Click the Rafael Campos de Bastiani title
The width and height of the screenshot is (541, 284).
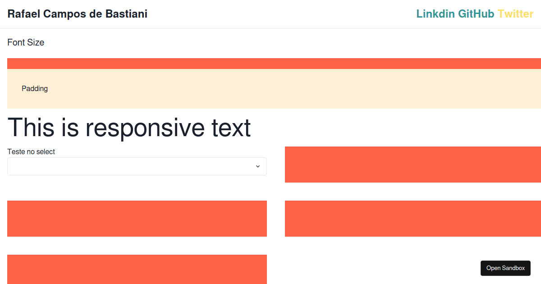pyautogui.click(x=77, y=14)
